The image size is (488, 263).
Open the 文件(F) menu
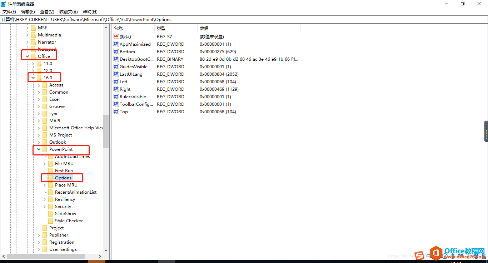(9, 12)
